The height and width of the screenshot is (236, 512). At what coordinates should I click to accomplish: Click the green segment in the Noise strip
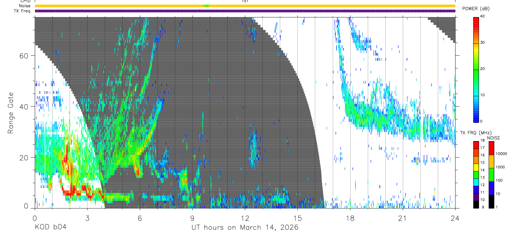click(206, 6)
